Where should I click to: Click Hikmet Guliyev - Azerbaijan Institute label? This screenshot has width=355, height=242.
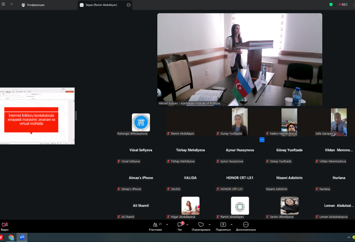click(189, 103)
